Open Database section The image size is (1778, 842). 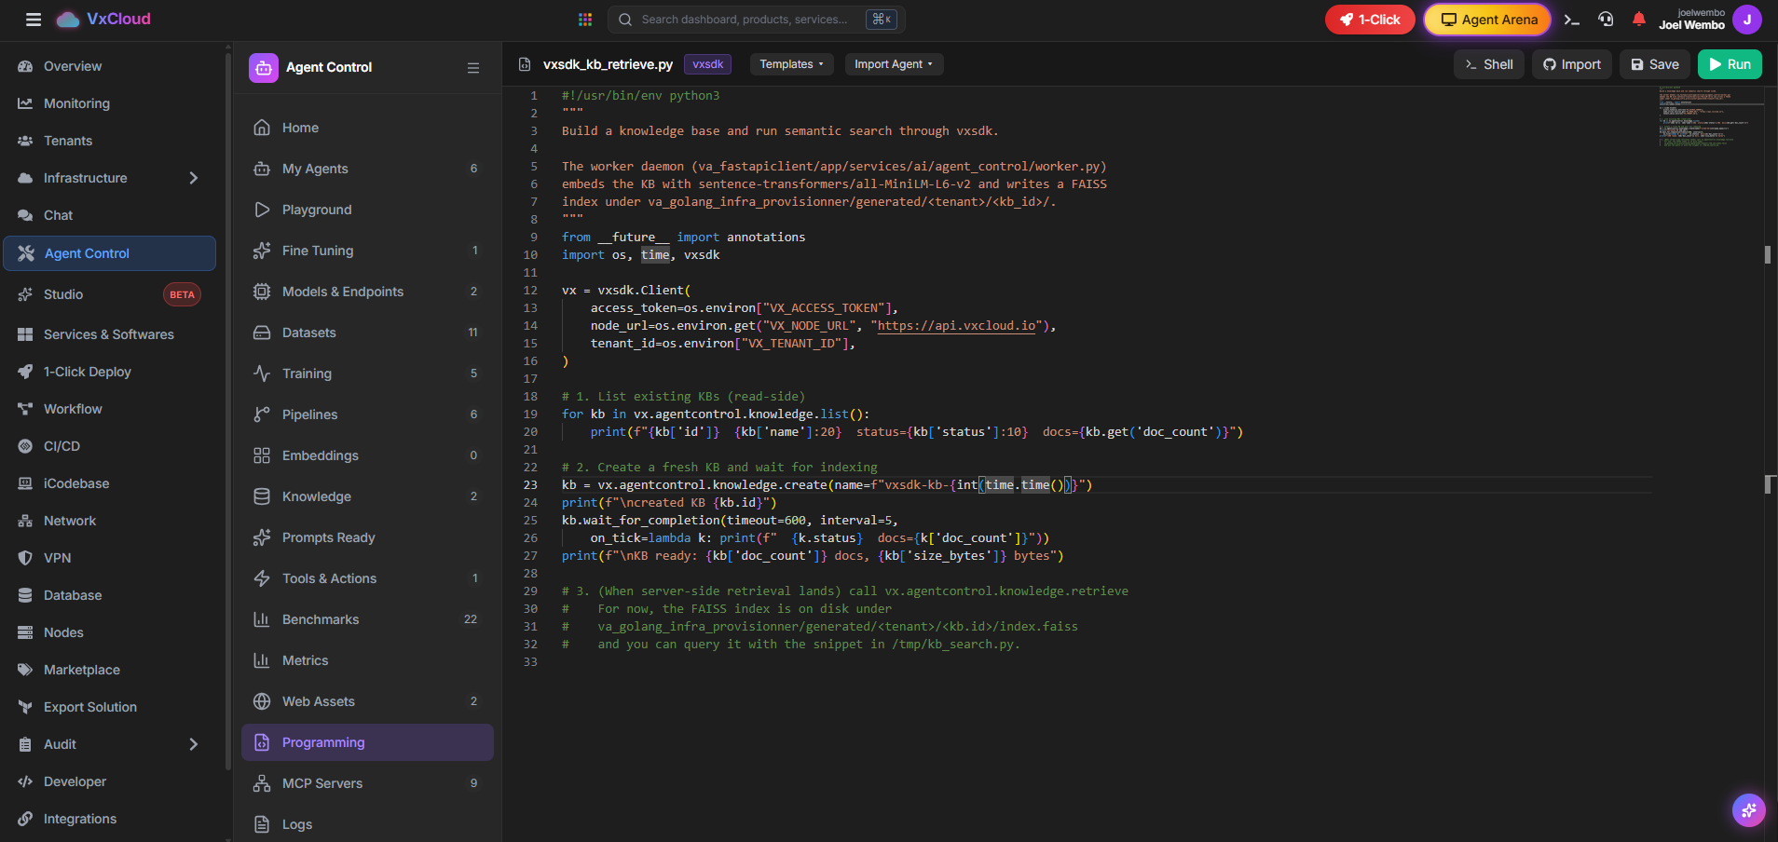[112, 595]
